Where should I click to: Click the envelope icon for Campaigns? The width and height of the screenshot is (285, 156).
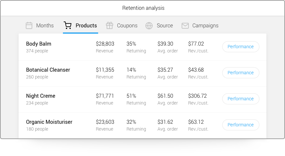click(x=185, y=25)
